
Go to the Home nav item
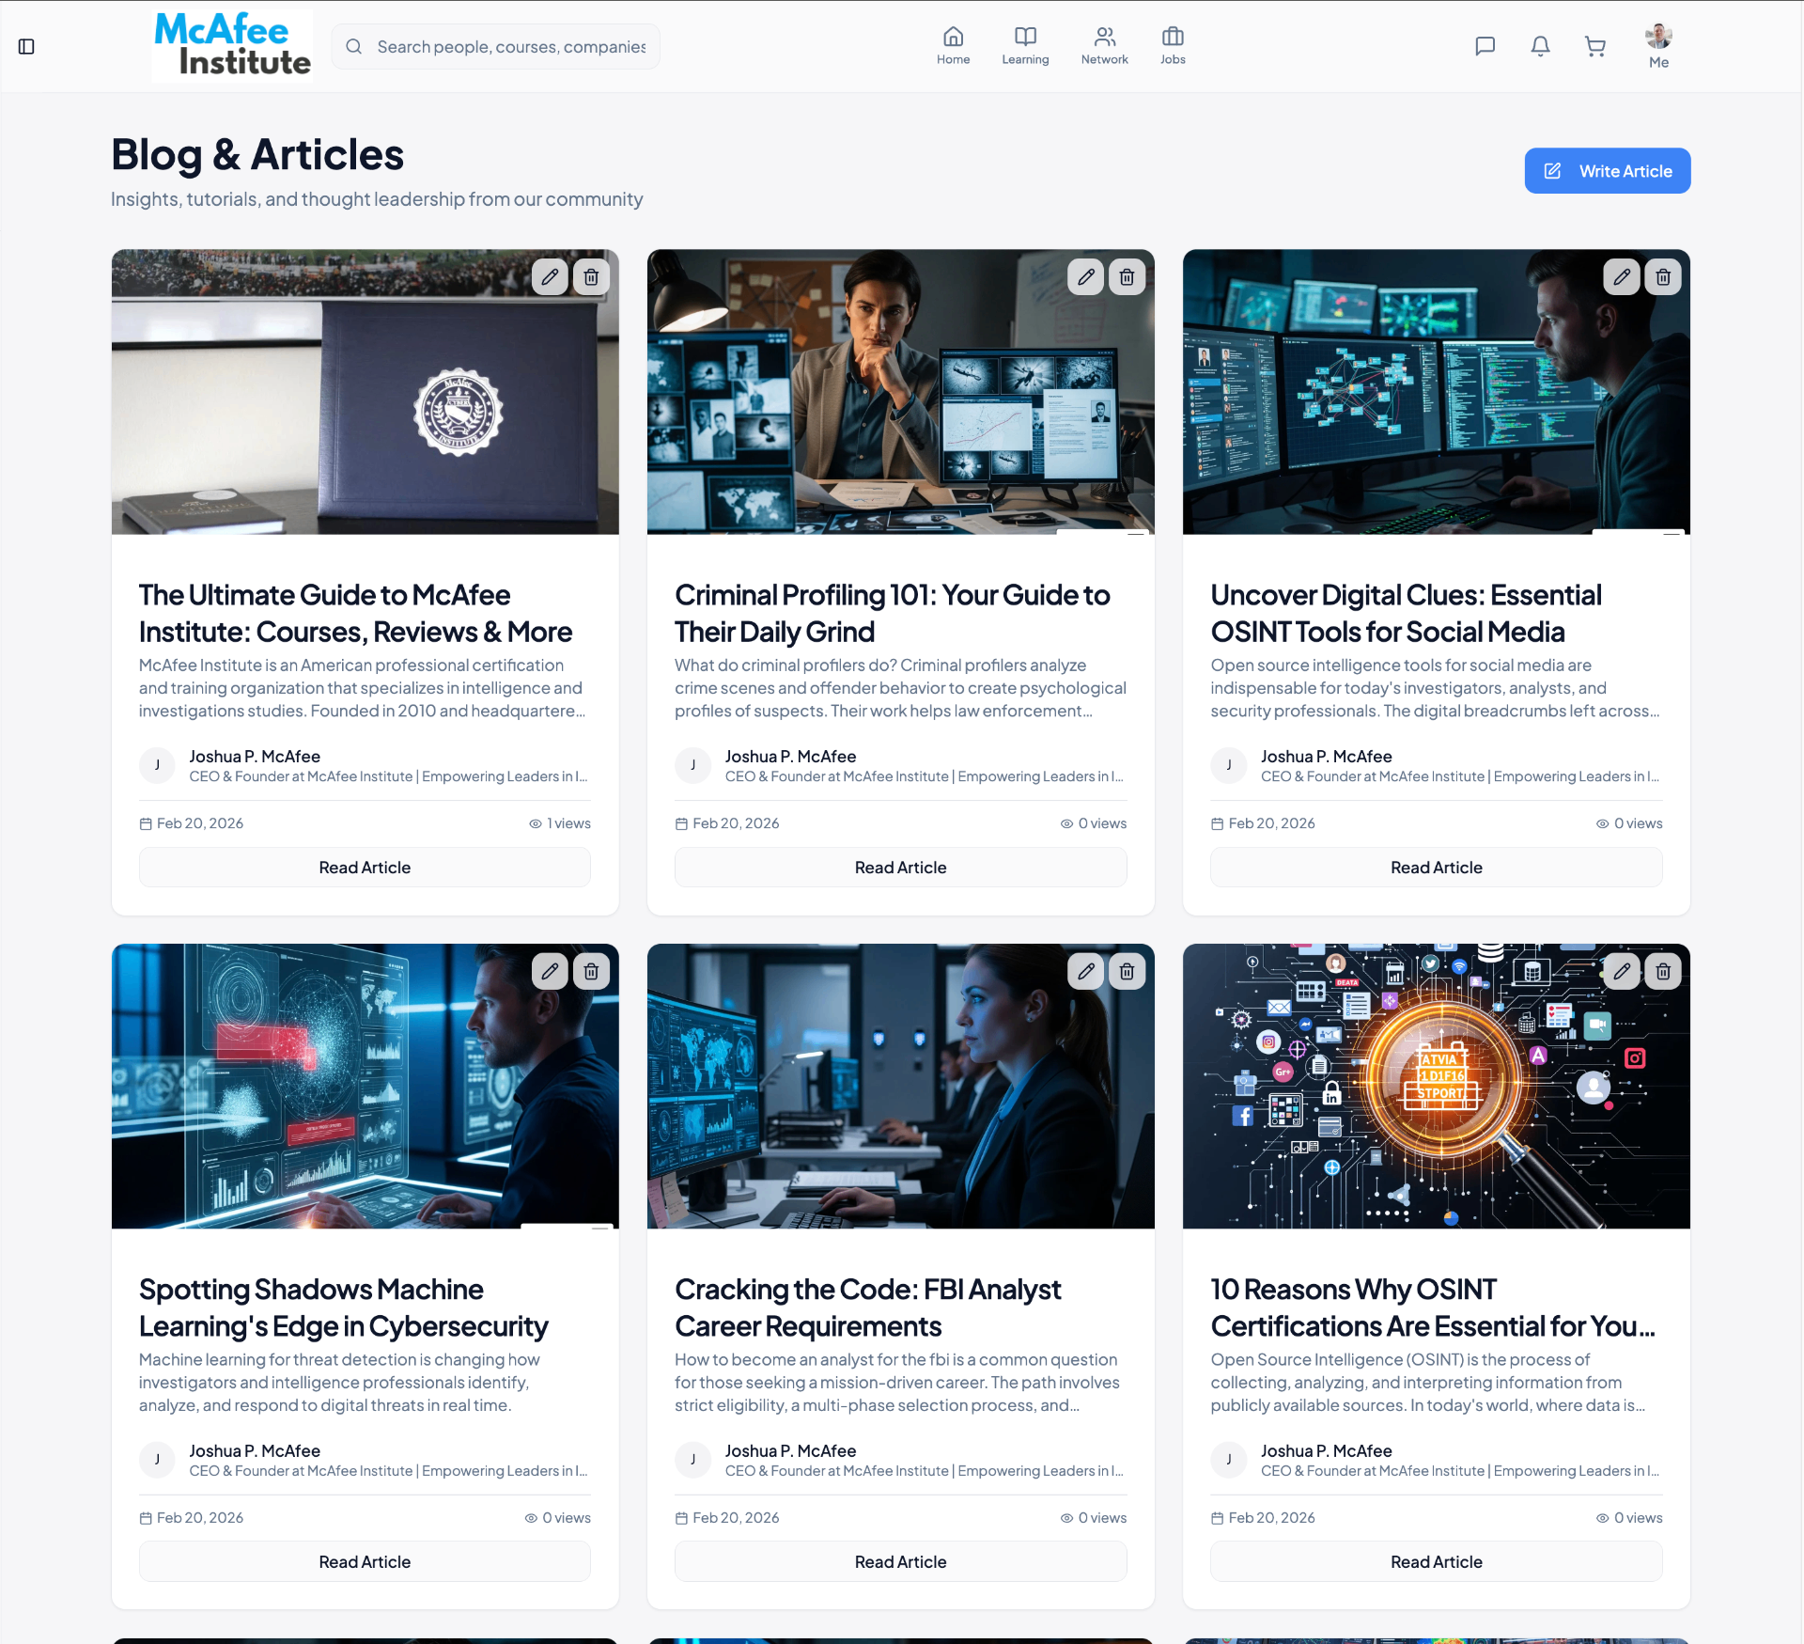[953, 46]
